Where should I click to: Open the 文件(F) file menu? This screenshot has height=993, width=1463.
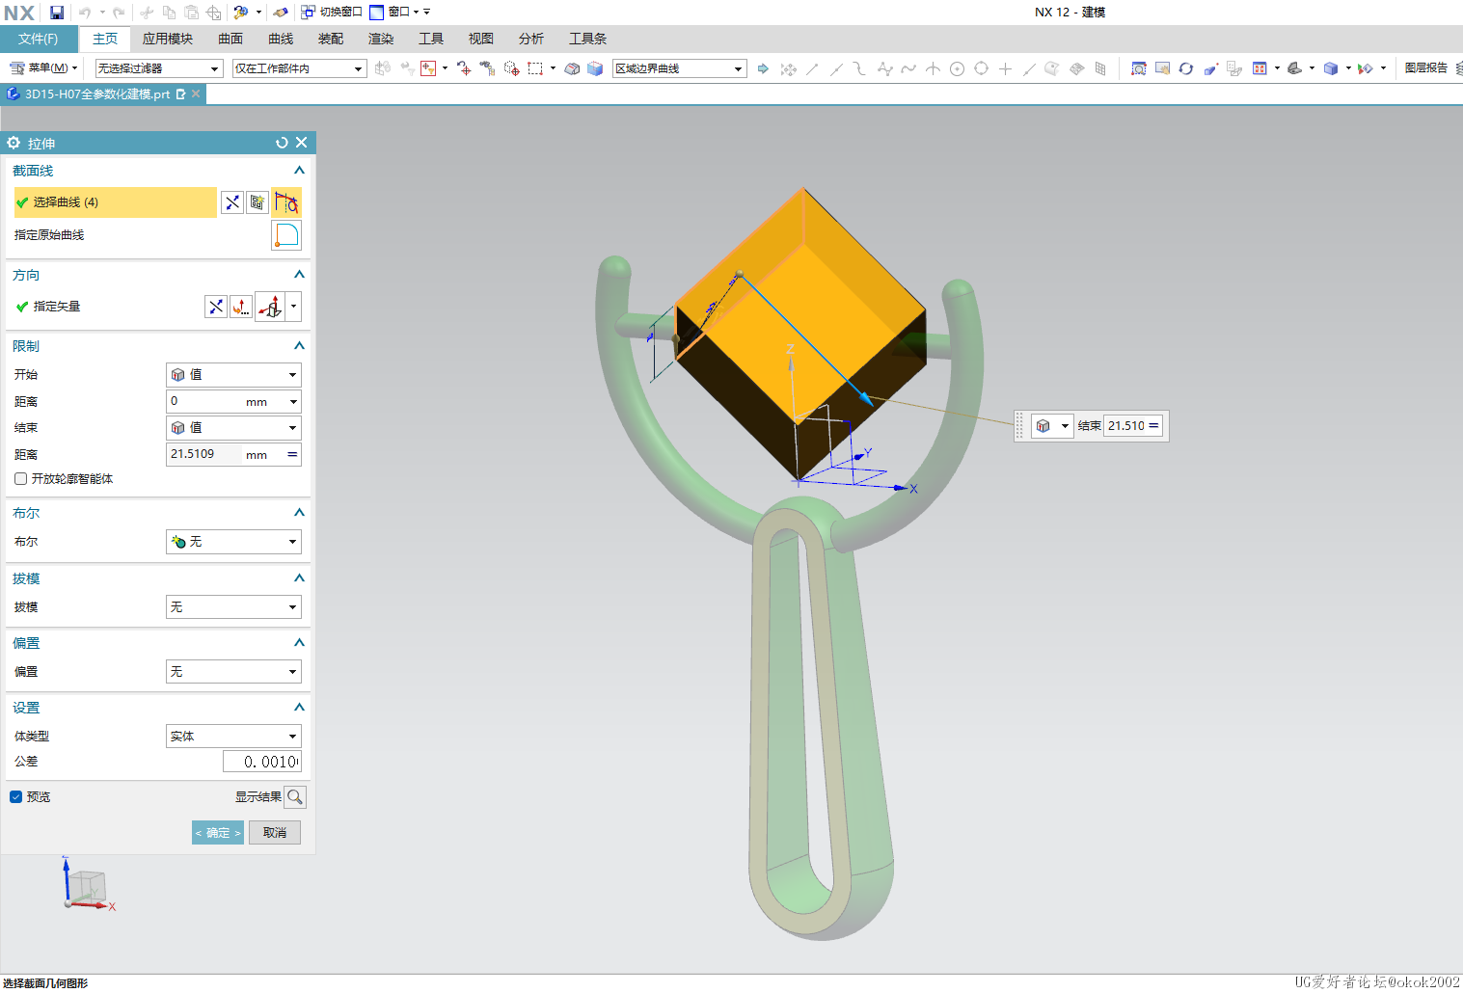[x=39, y=39]
